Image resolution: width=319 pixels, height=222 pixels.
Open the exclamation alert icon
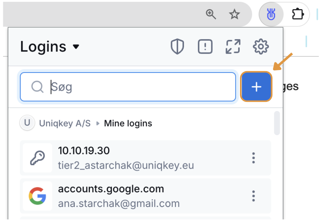[x=205, y=47]
